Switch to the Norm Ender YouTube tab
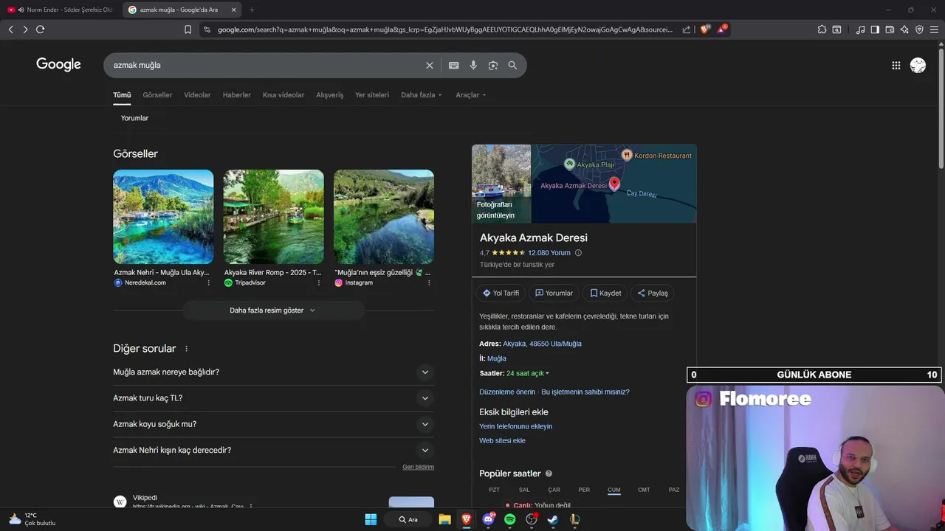Image resolution: width=945 pixels, height=531 pixels. [61, 10]
